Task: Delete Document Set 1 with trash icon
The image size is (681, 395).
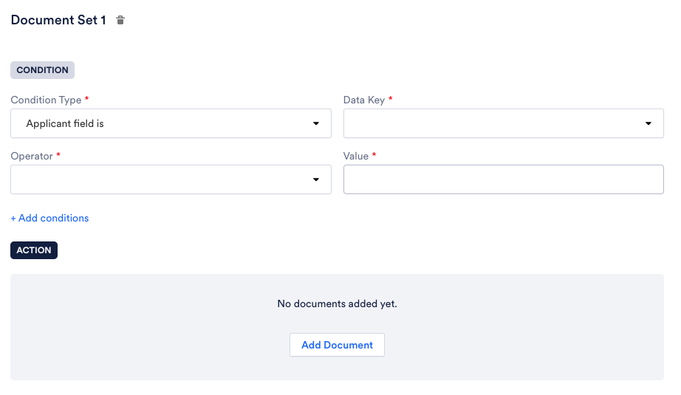Action: (120, 20)
